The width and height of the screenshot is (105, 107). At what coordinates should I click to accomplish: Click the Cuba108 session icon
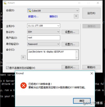[29, 11]
